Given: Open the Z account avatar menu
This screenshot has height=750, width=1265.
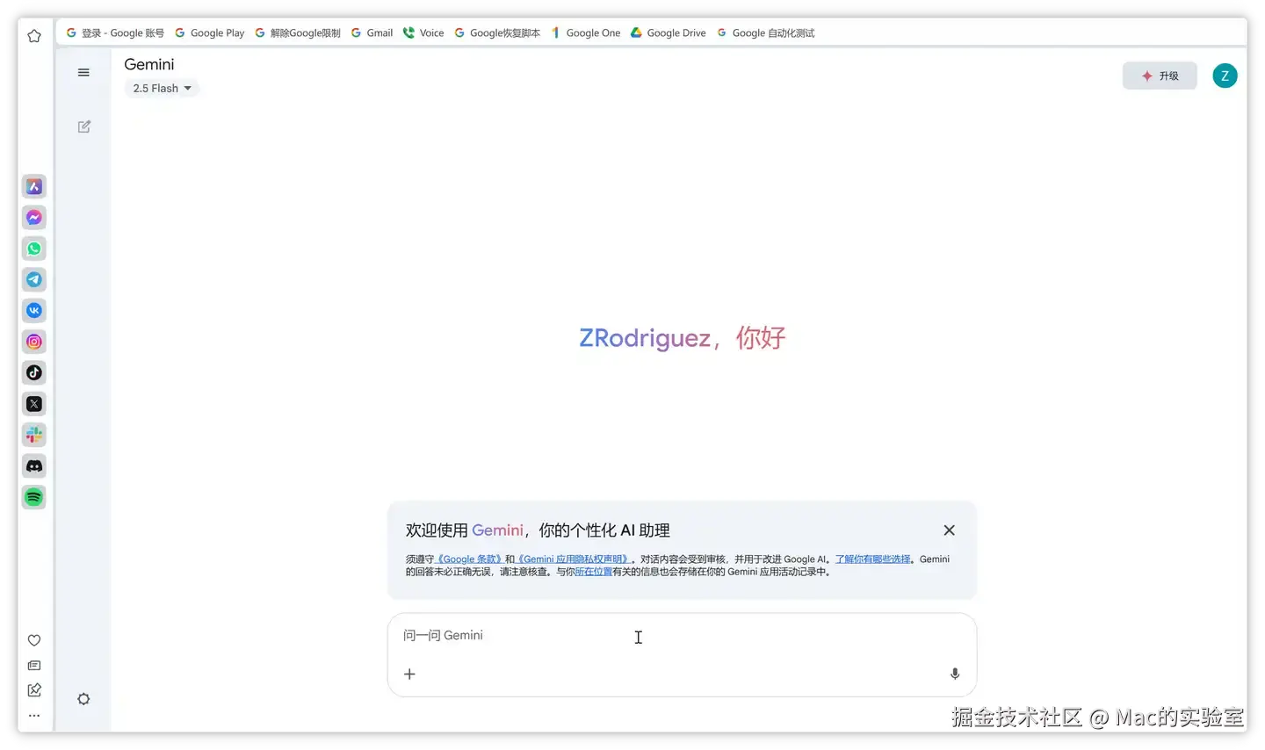Looking at the screenshot, I should [1225, 76].
